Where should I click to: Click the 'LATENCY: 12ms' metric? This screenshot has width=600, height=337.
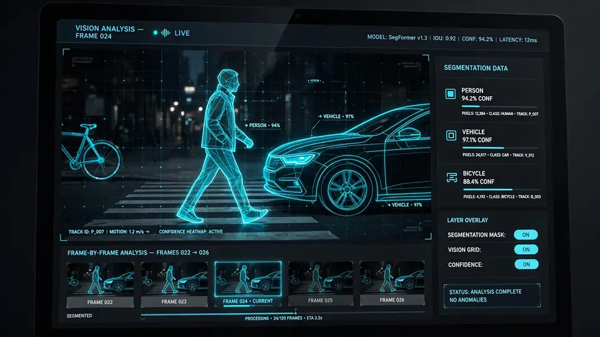[518, 40]
